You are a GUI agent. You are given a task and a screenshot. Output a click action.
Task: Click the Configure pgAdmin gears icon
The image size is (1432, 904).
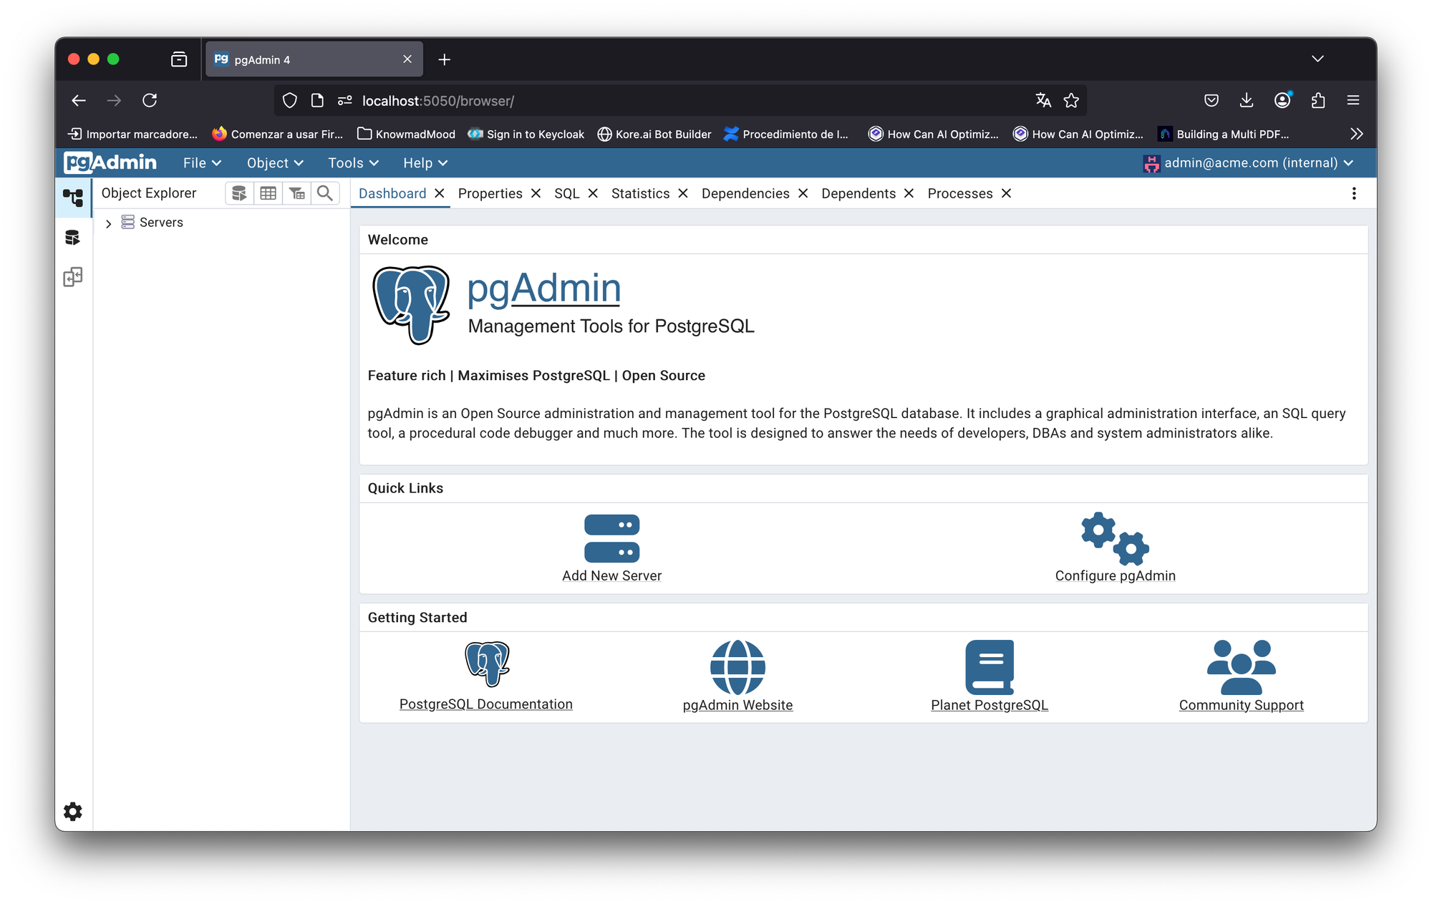pyautogui.click(x=1115, y=538)
